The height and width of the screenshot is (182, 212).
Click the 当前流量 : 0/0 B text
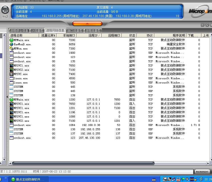[x=107, y=12]
